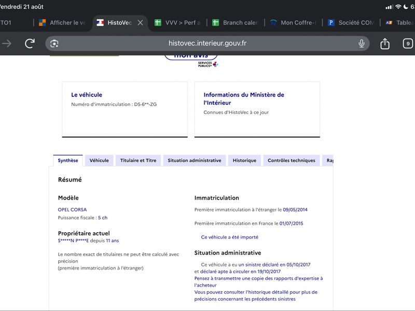Viewport: 415px width, 311px height.
Task: Switch to the 'Mon Coffre-' browser tab
Action: pos(293,23)
